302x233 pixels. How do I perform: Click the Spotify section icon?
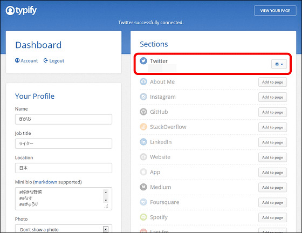coord(143,217)
